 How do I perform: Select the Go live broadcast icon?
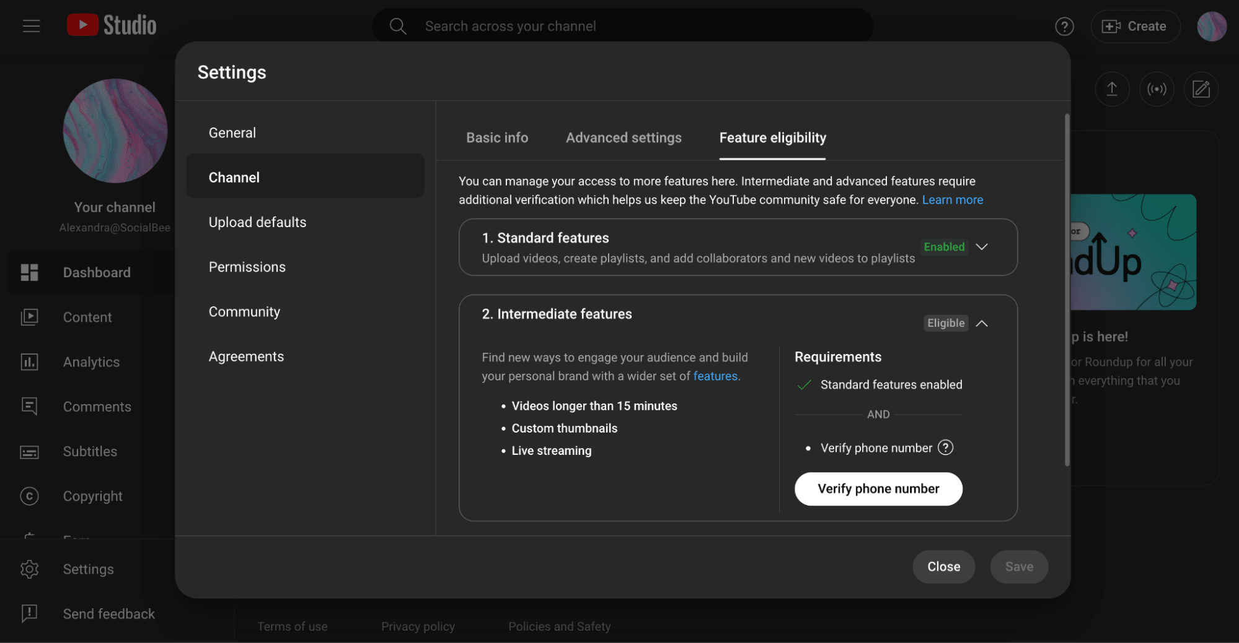coord(1157,89)
